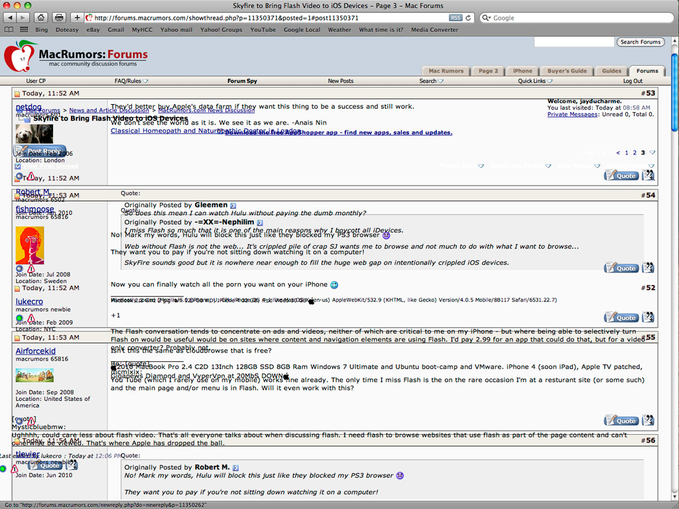
Task: Open Top Sites grid icon
Action: point(24,30)
